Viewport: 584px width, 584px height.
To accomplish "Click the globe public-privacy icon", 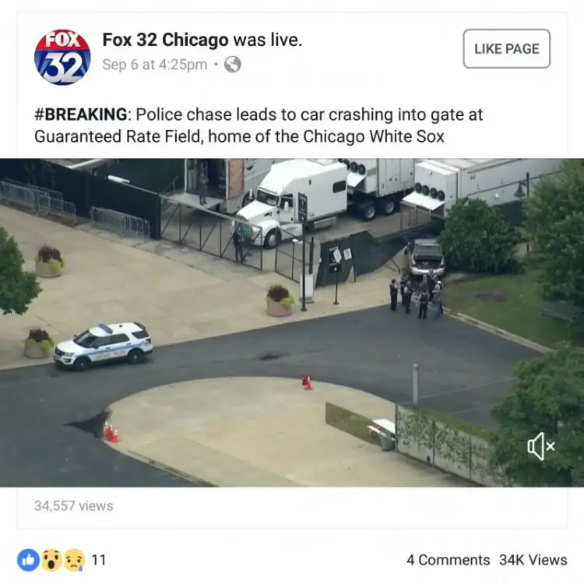I will pyautogui.click(x=232, y=65).
